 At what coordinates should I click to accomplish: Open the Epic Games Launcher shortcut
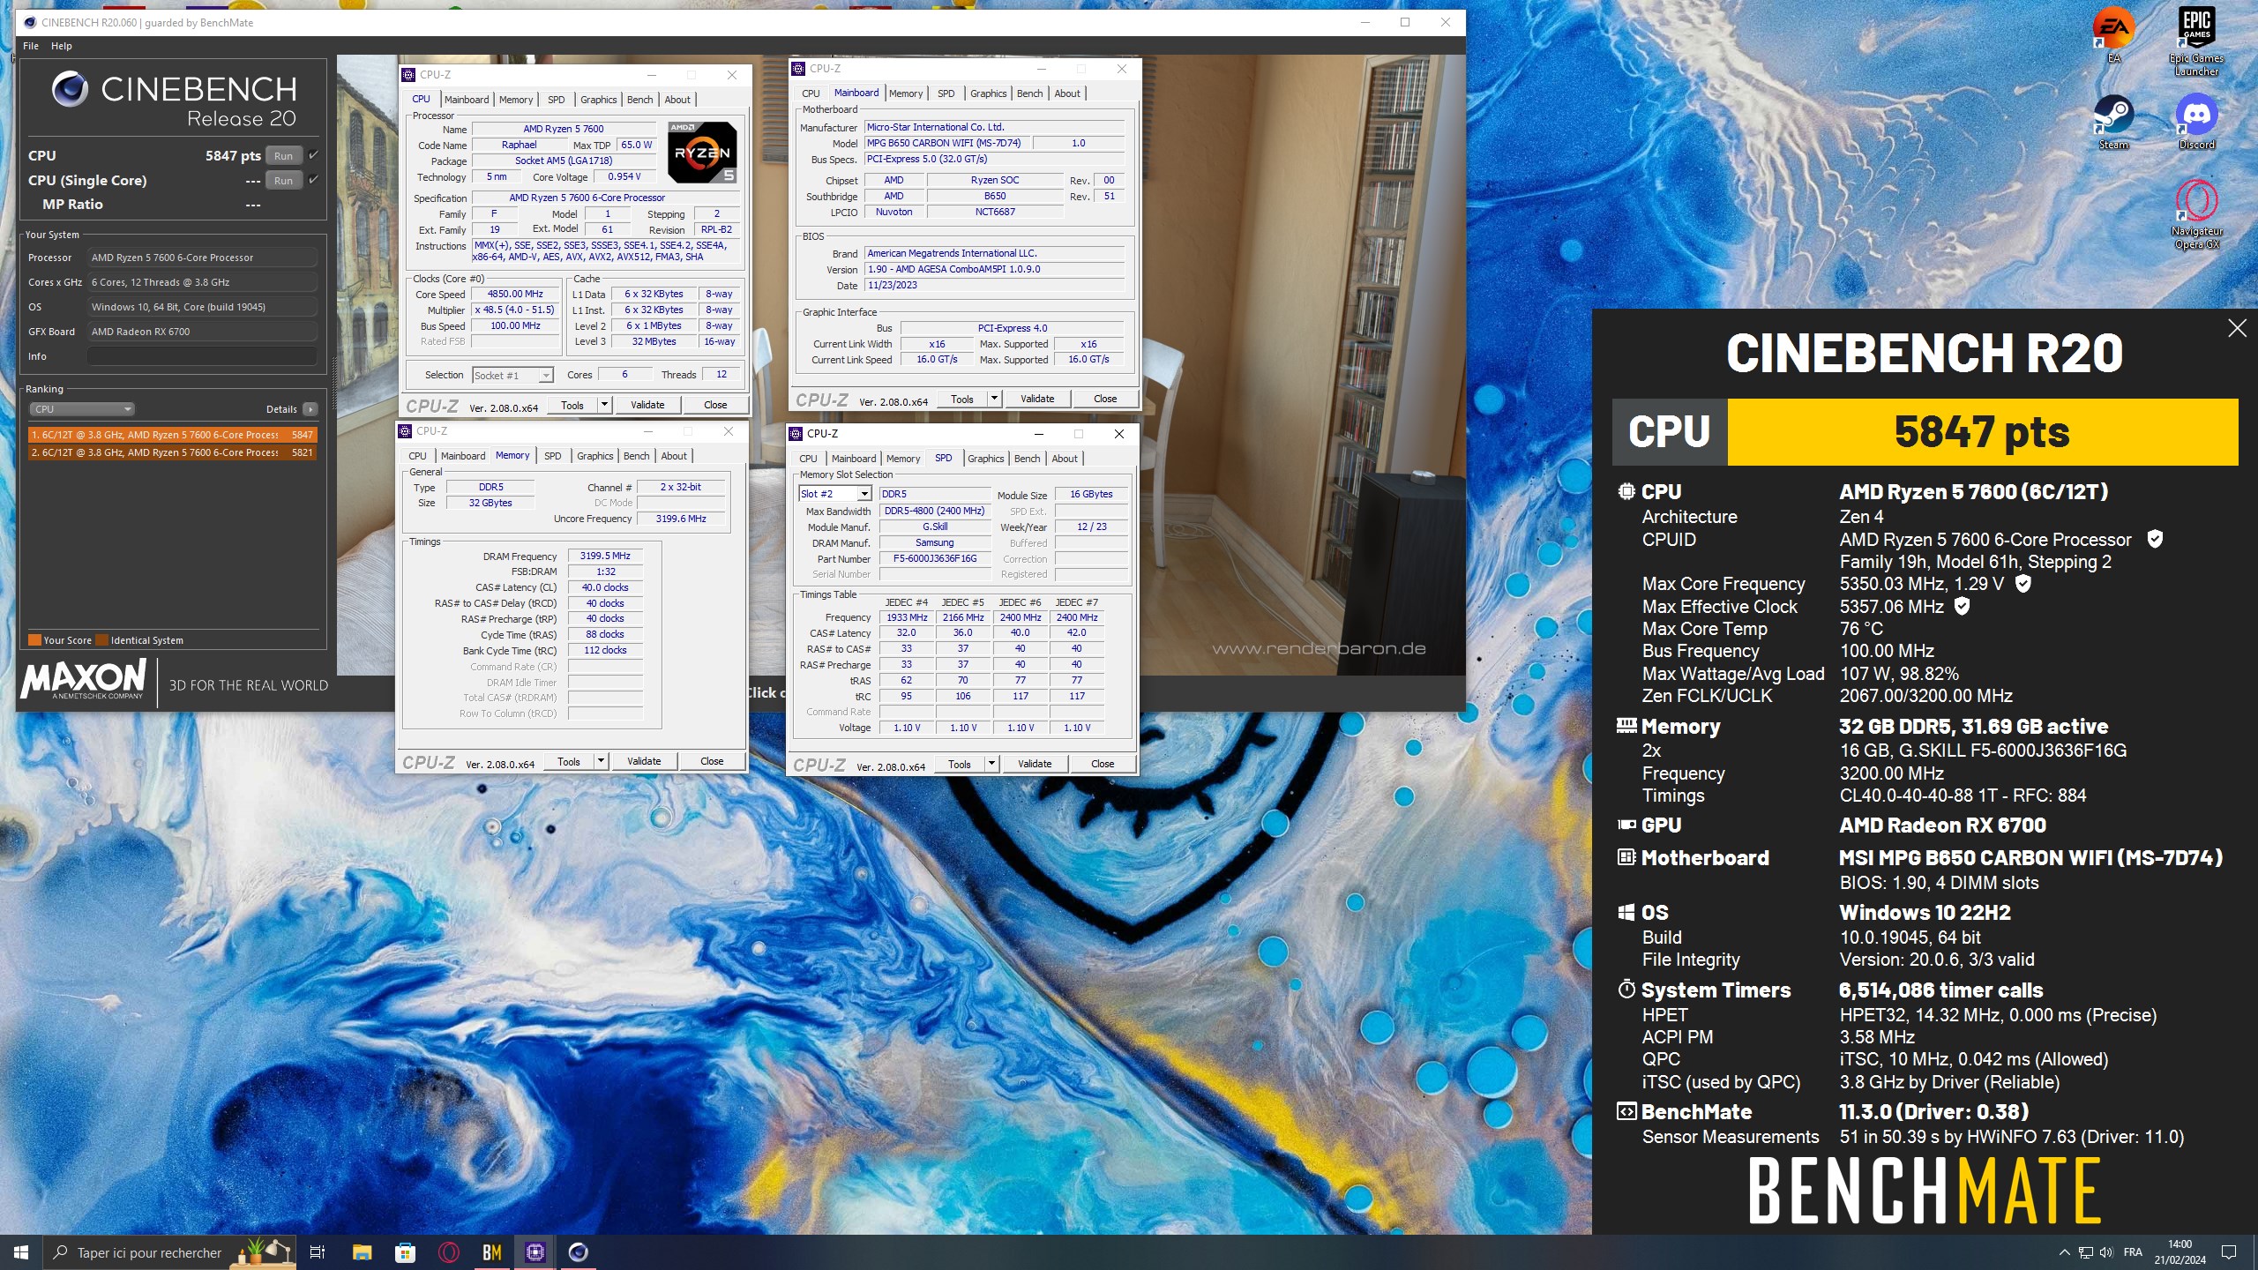coord(2196,41)
